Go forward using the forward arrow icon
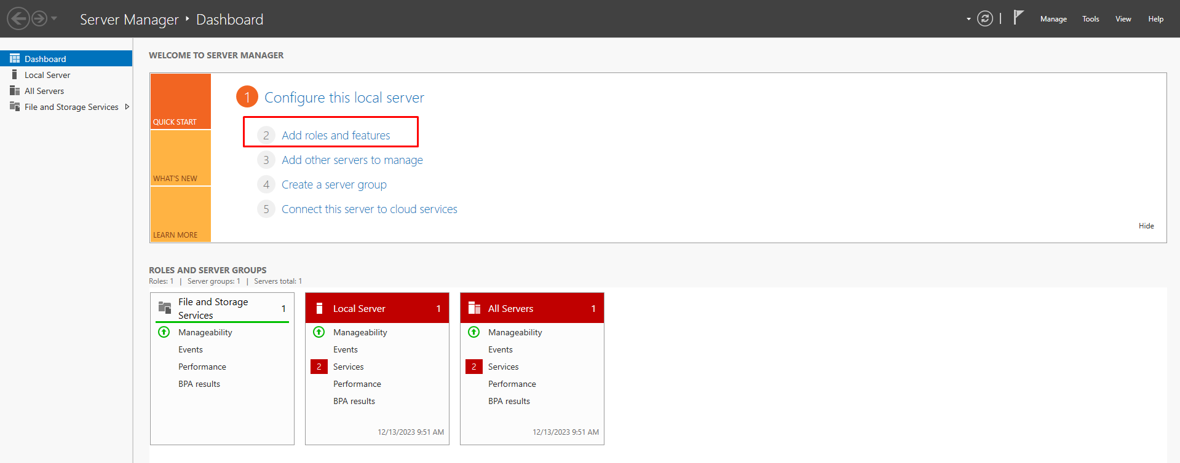This screenshot has height=463, width=1180. pos(39,18)
